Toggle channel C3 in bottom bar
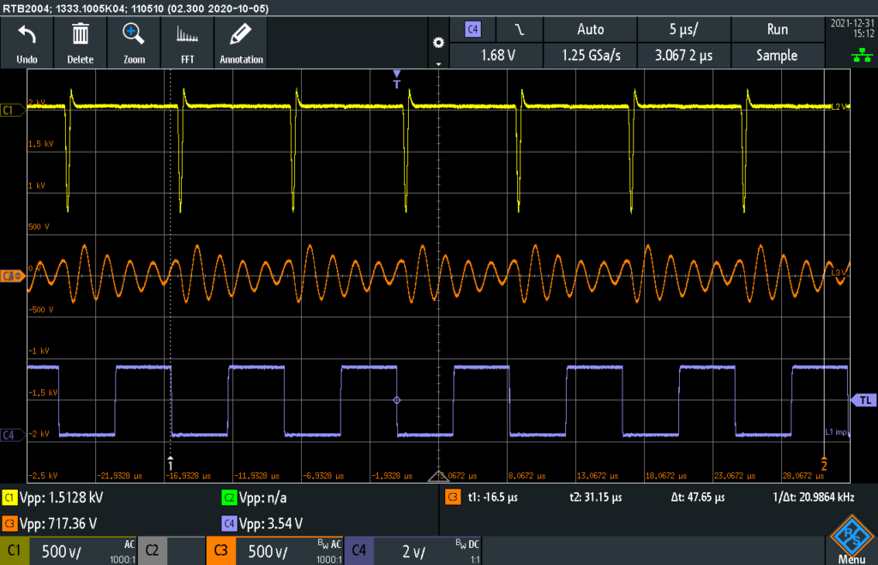878x565 pixels. point(220,551)
